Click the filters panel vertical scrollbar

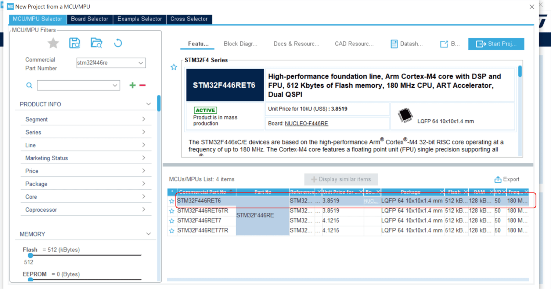pos(159,103)
